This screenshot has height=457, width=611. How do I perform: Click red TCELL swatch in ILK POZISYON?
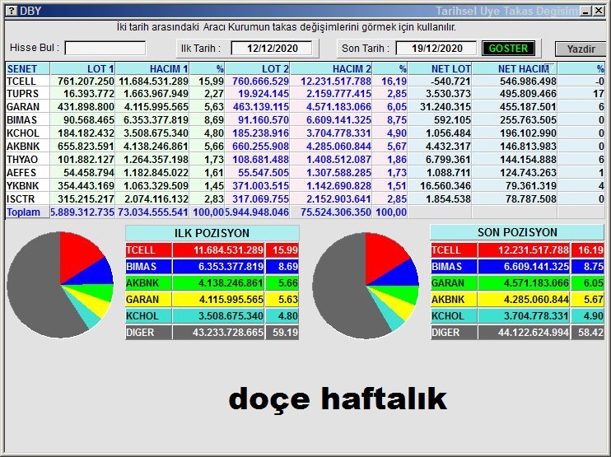pos(148,249)
